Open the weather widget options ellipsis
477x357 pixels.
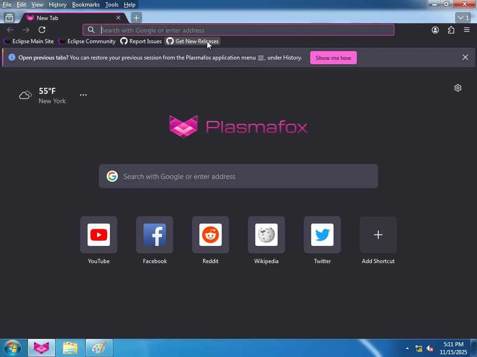pyautogui.click(x=83, y=95)
